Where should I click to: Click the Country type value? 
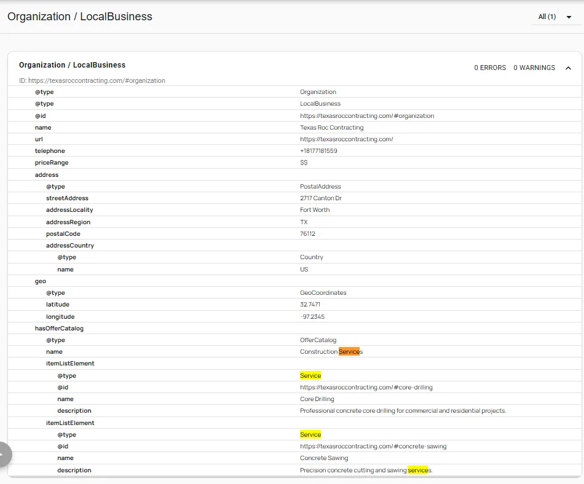[x=312, y=257]
